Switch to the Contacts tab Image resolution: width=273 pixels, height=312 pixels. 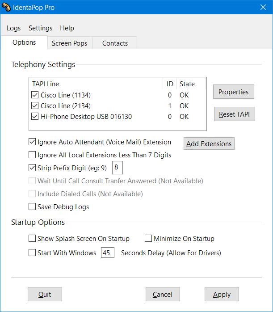click(x=115, y=43)
